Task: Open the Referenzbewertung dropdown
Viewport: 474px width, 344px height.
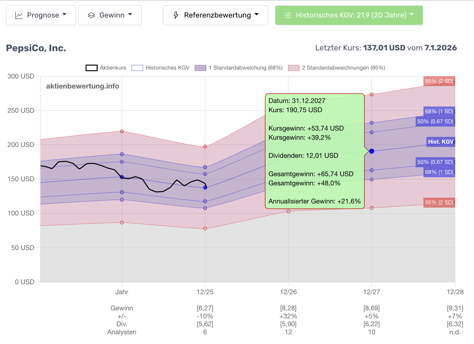Action: coord(215,15)
